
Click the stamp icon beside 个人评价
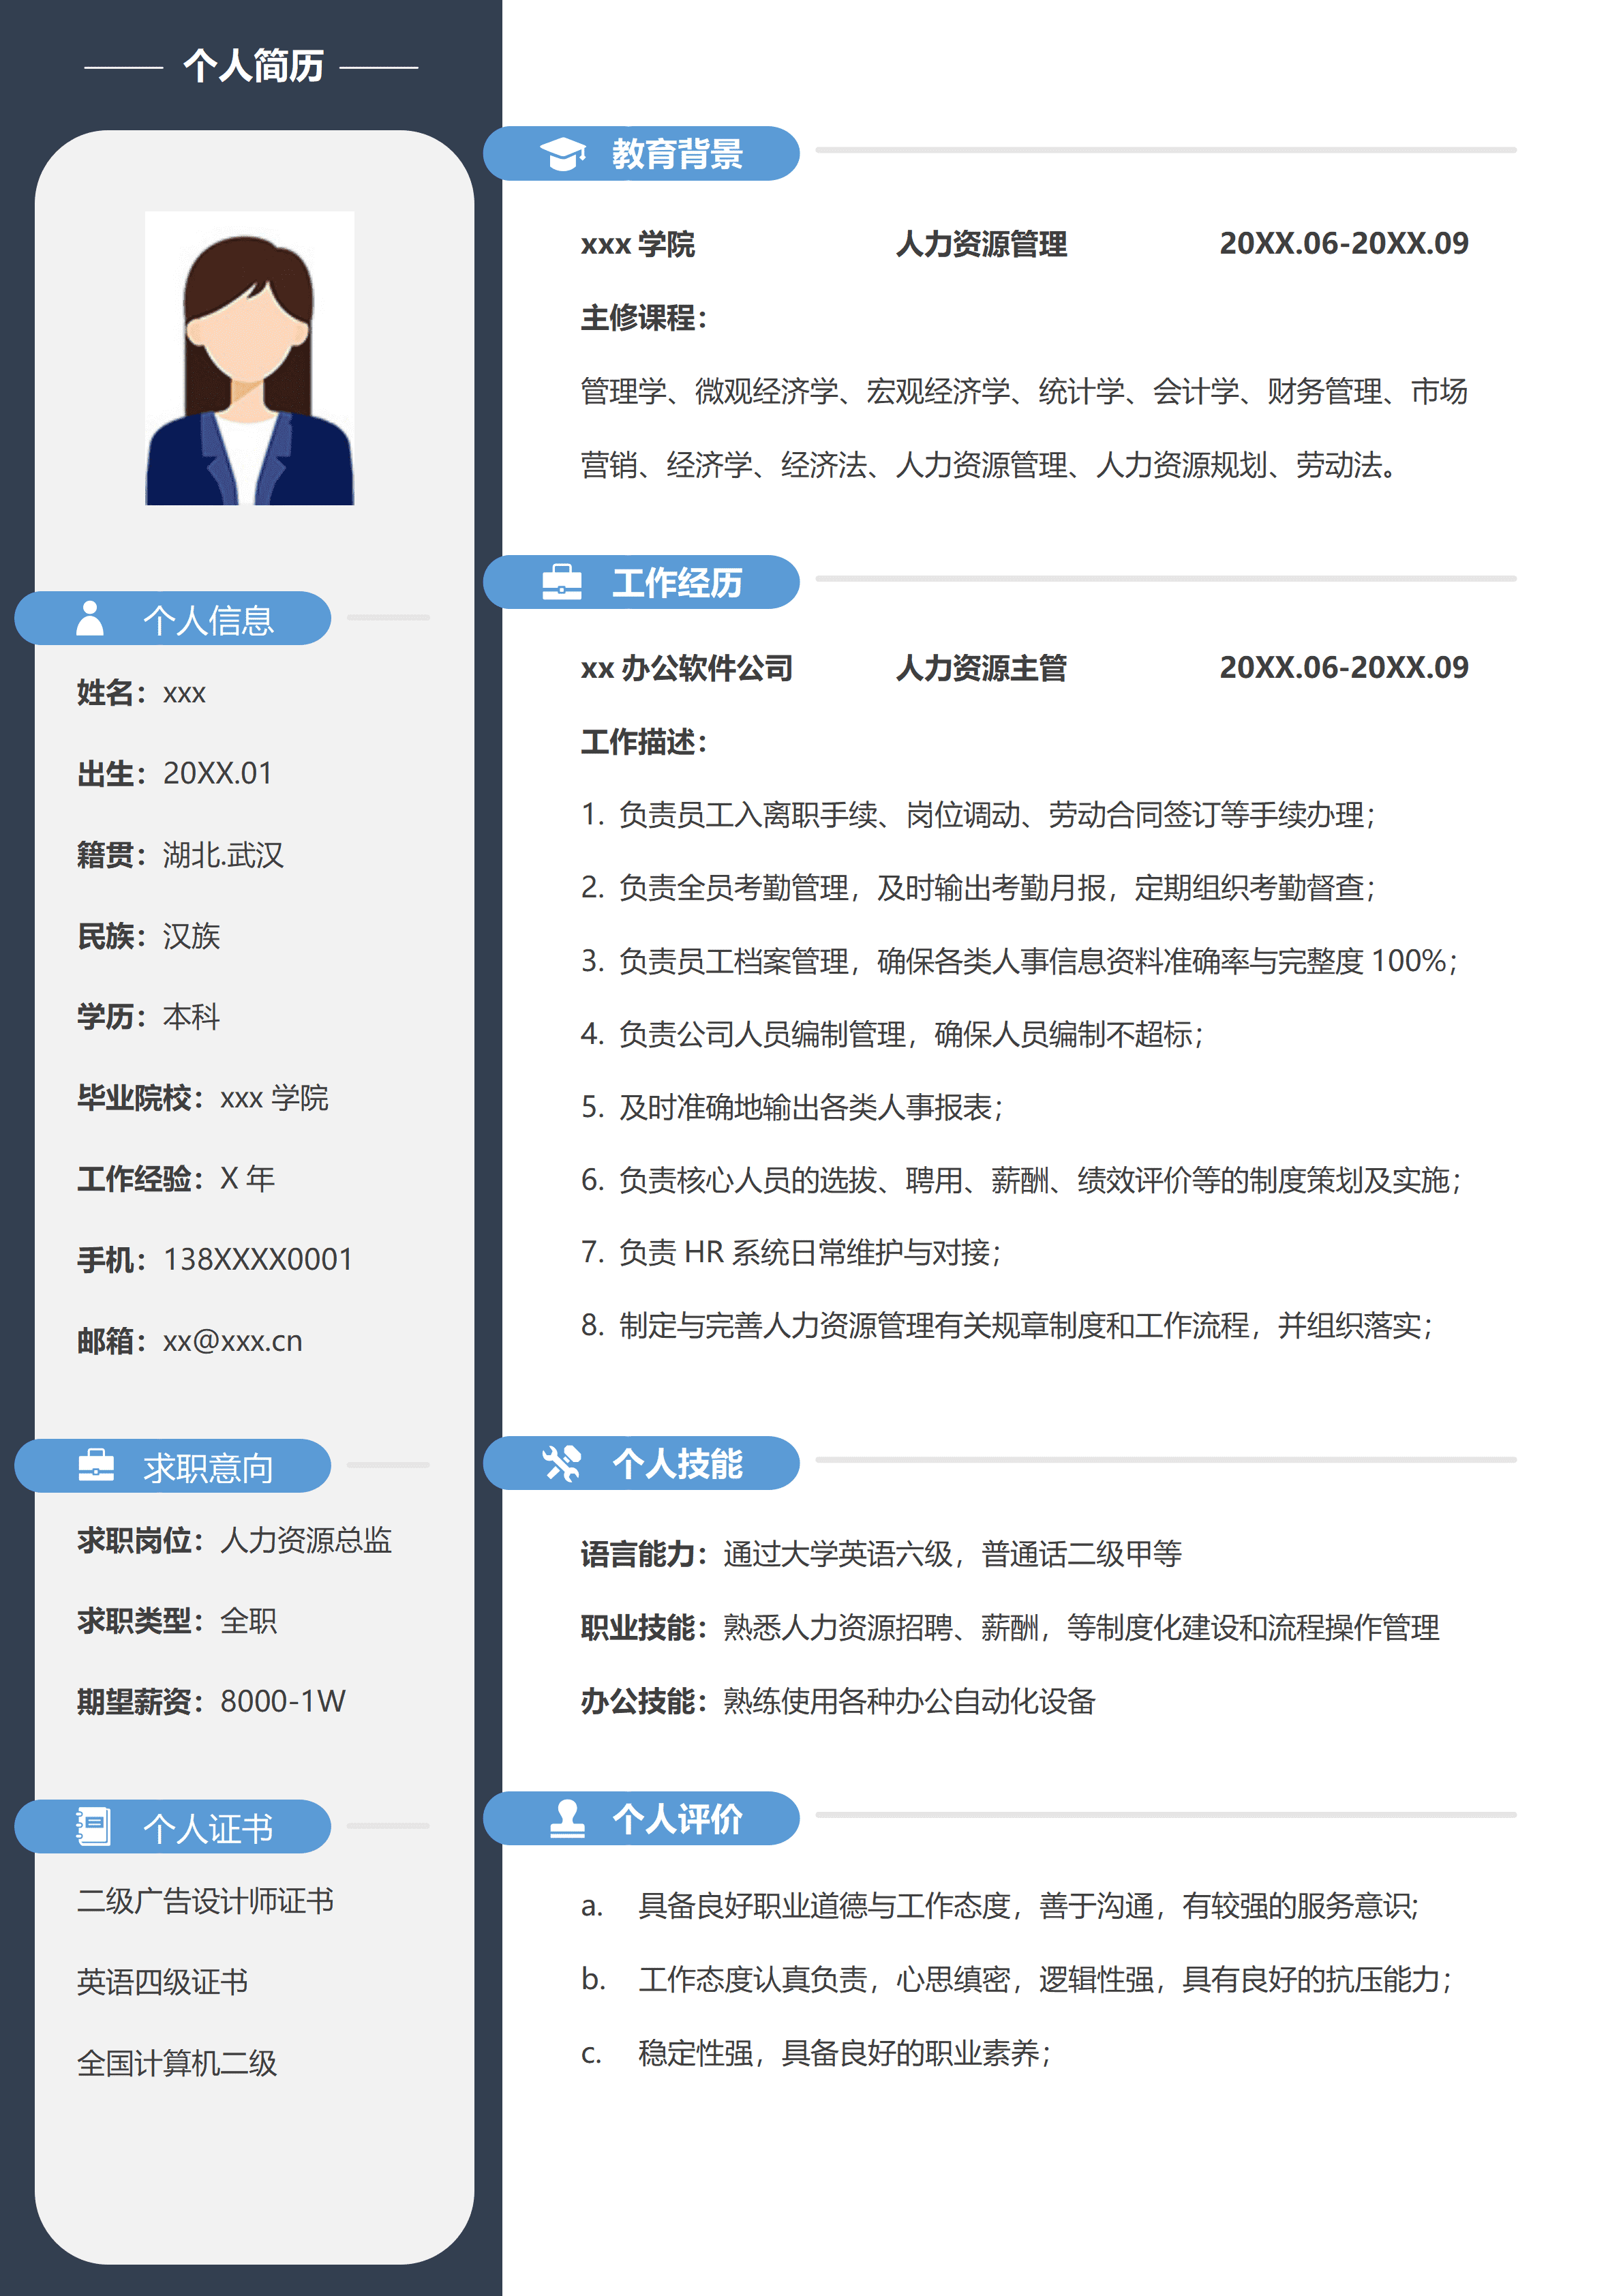click(x=566, y=1820)
